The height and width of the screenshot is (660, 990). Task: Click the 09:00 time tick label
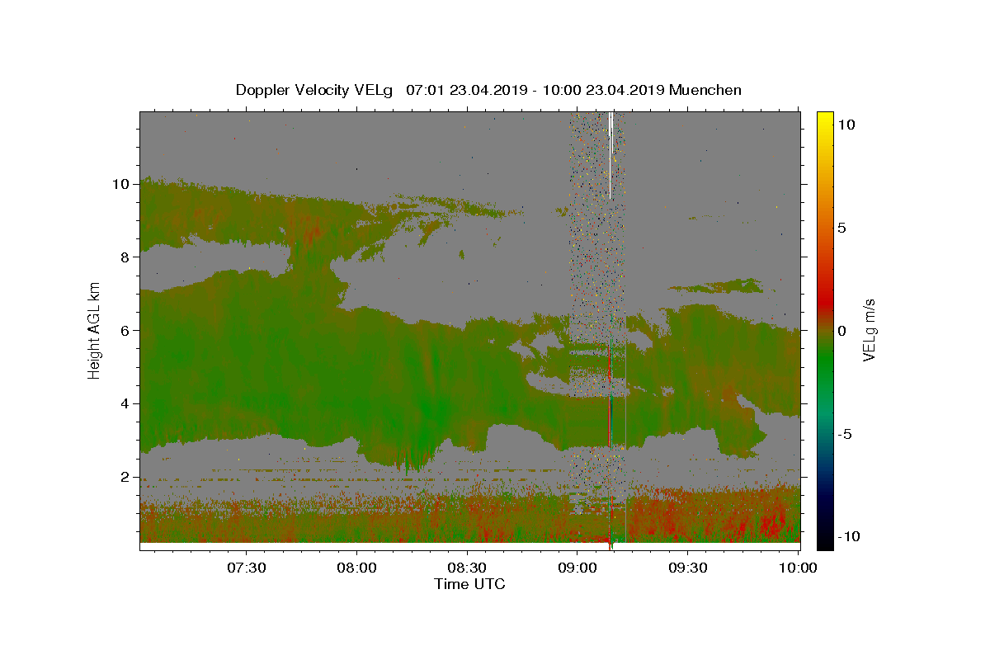point(577,568)
